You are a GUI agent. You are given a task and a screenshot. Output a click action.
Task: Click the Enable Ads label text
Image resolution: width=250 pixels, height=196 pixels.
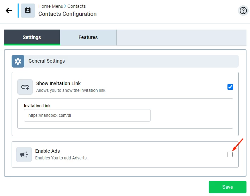pyautogui.click(x=48, y=151)
